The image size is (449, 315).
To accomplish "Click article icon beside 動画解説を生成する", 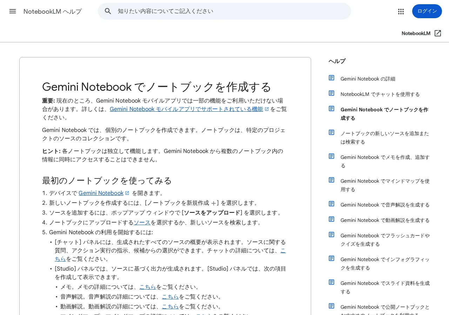I will point(331,219).
